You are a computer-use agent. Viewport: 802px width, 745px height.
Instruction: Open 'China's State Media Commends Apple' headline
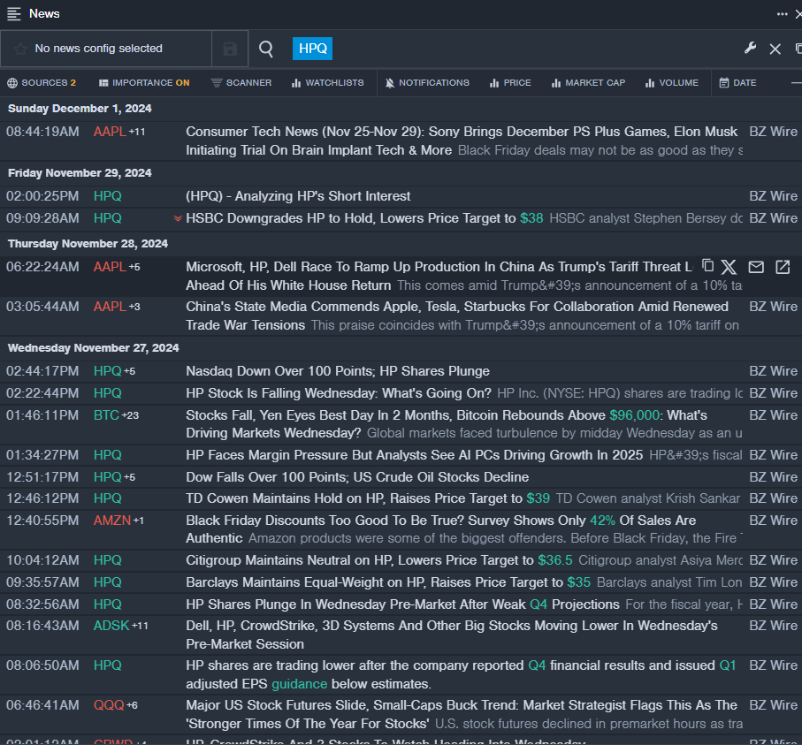pyautogui.click(x=457, y=315)
